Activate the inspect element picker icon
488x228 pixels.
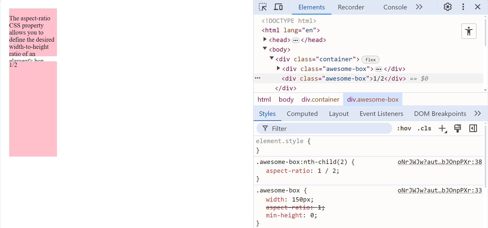point(263,7)
